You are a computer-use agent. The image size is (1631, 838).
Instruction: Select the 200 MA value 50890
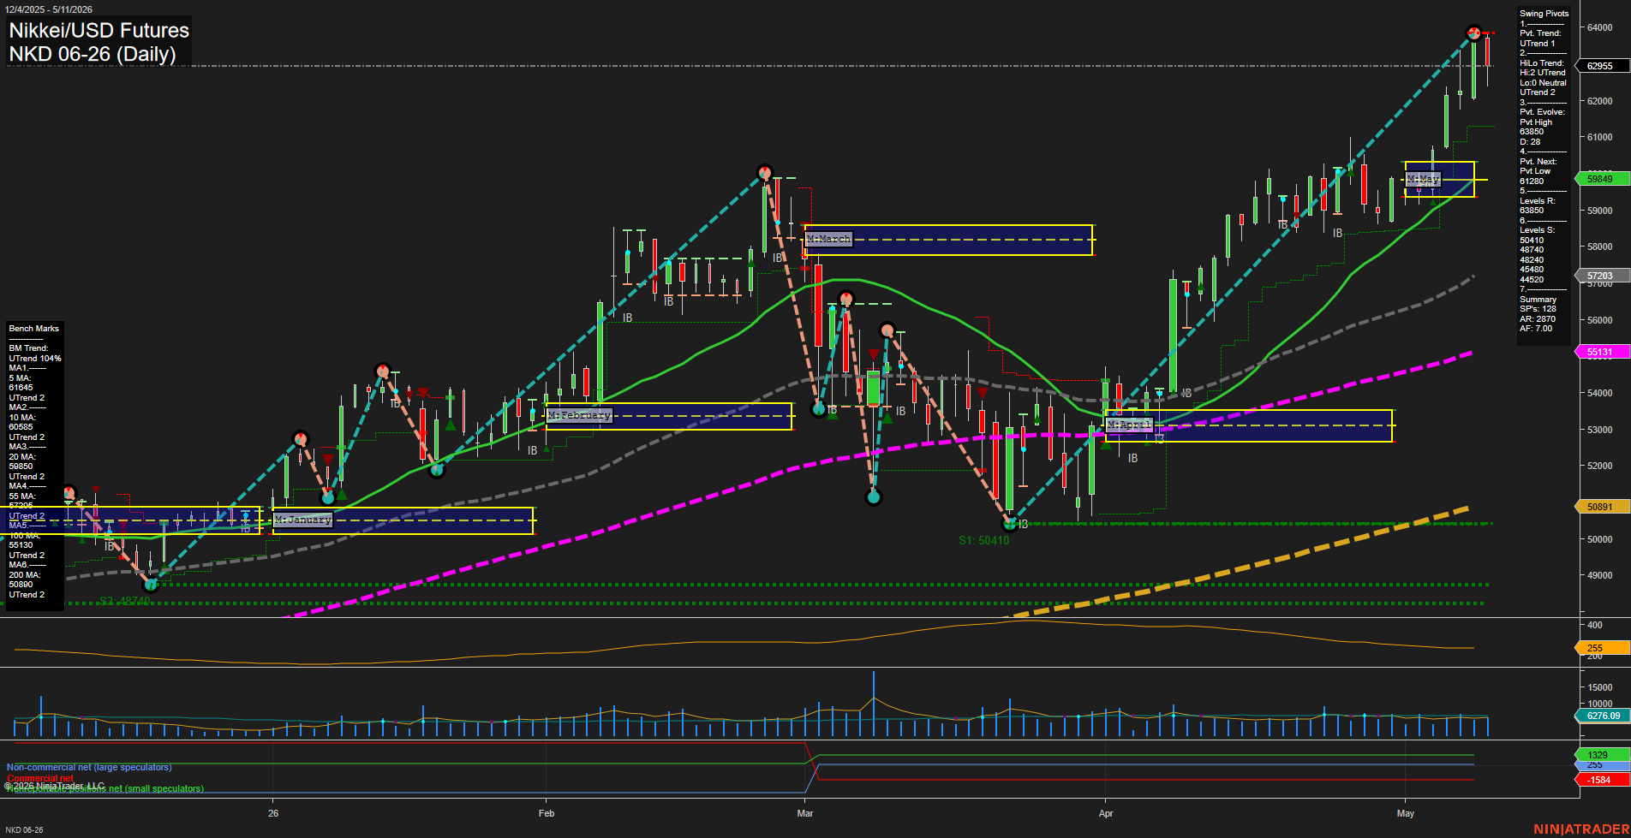[x=21, y=585]
